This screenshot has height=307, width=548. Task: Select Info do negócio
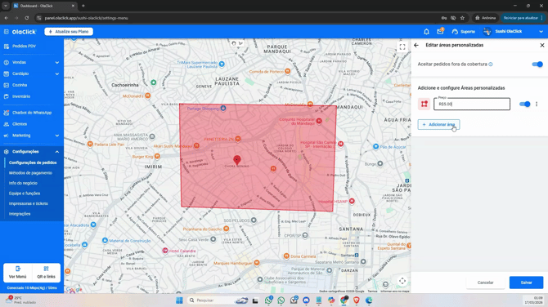23,183
